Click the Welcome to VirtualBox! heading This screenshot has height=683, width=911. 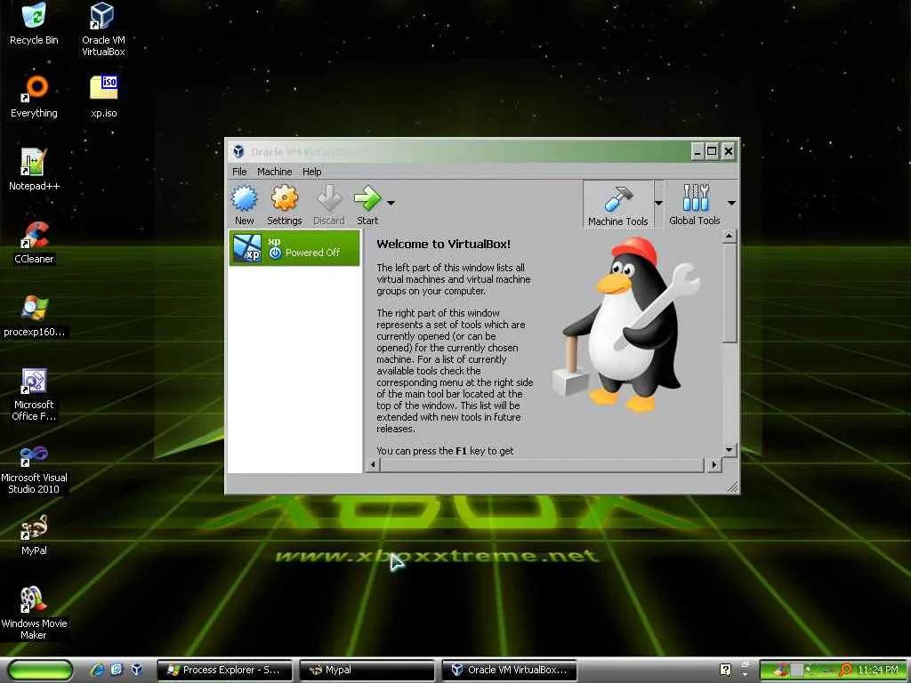tap(443, 244)
